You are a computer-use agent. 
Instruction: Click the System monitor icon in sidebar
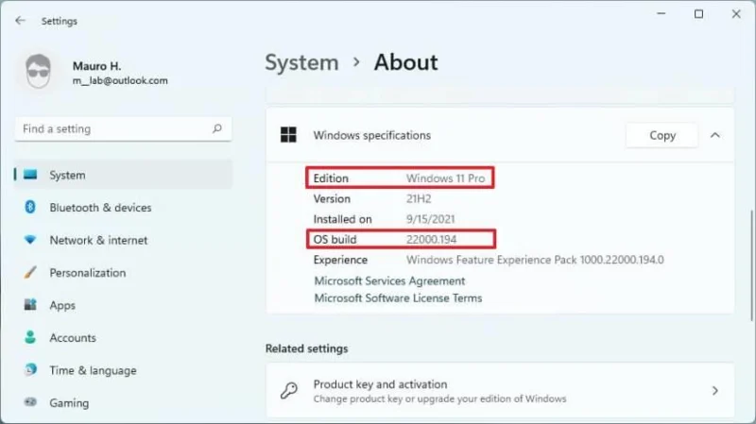coord(30,175)
